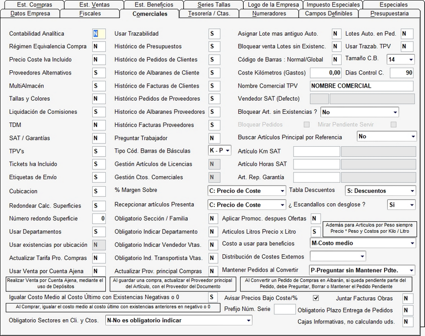The image size is (425, 336).
Task: Open the Recepcionar artículos Presenta dropdown
Action: point(247,205)
